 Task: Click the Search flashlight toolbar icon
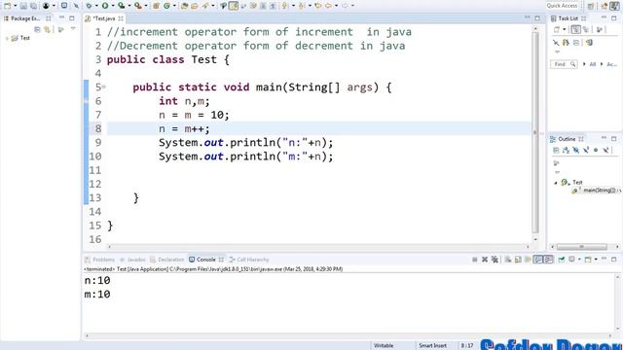coord(205,6)
